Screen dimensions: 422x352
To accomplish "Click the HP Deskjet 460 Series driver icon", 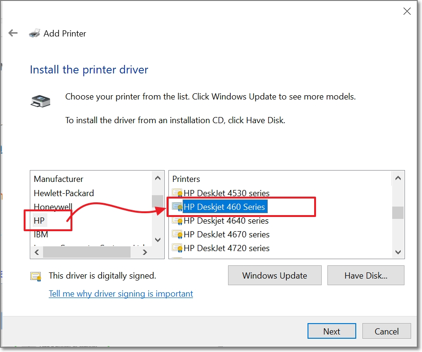I will coord(177,207).
